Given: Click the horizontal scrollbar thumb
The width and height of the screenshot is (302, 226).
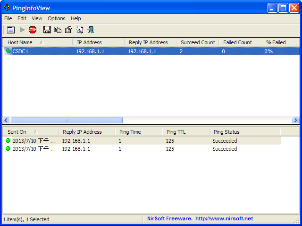Looking at the screenshot, I should (67, 121).
